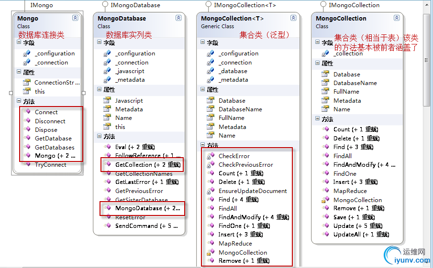
Task: Select GetCollectionNames method entry
Action: (x=144, y=174)
